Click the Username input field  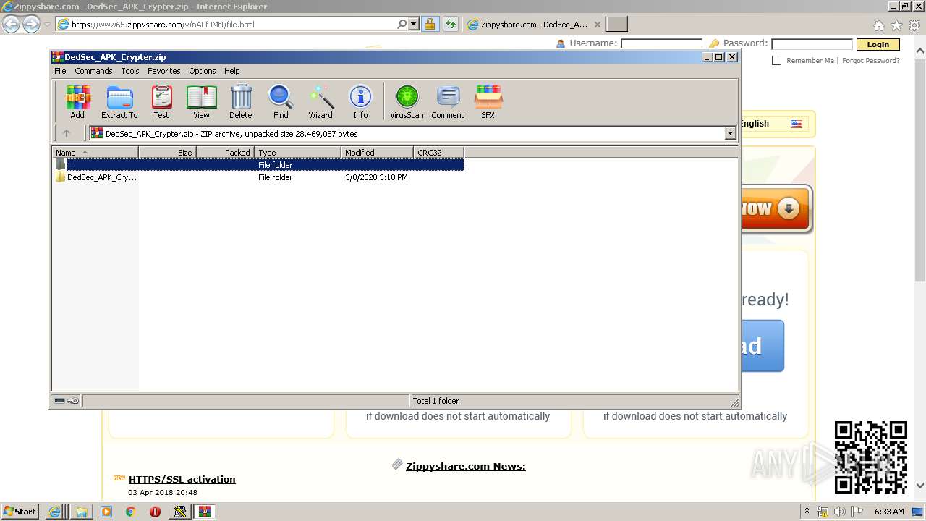click(x=661, y=43)
